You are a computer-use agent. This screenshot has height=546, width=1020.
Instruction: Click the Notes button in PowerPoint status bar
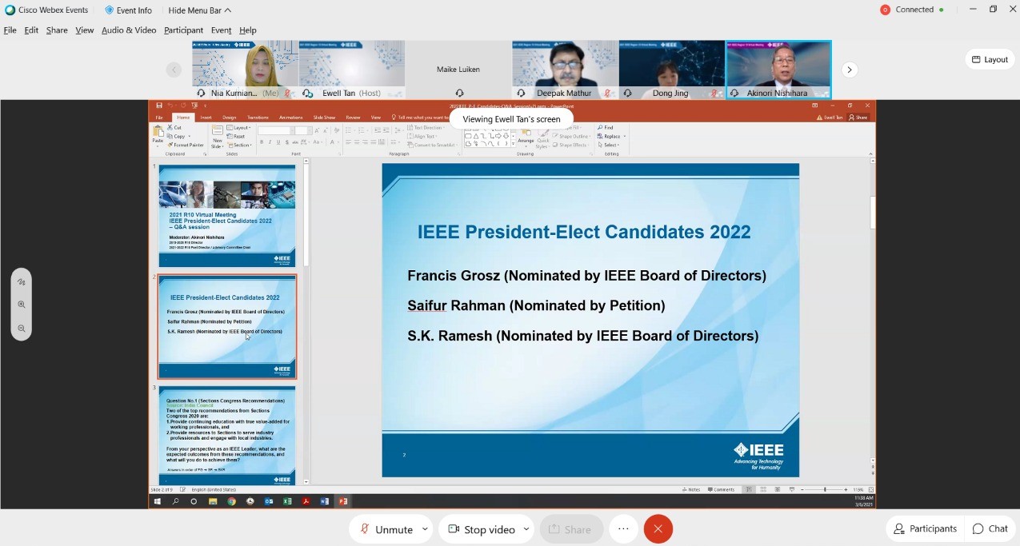pyautogui.click(x=693, y=489)
